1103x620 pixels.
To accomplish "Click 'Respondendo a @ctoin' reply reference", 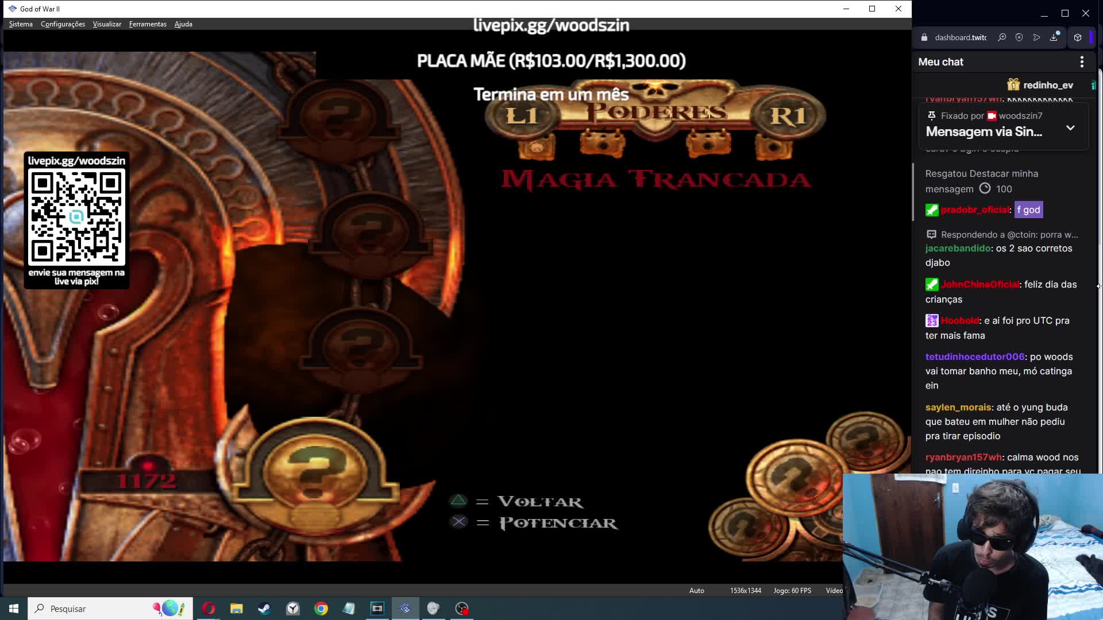I will (x=1009, y=234).
